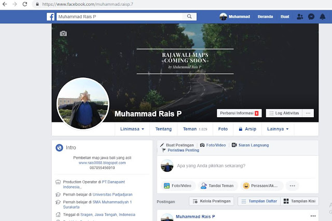Click the Tandai Teman button
332x221 pixels.
(217, 186)
